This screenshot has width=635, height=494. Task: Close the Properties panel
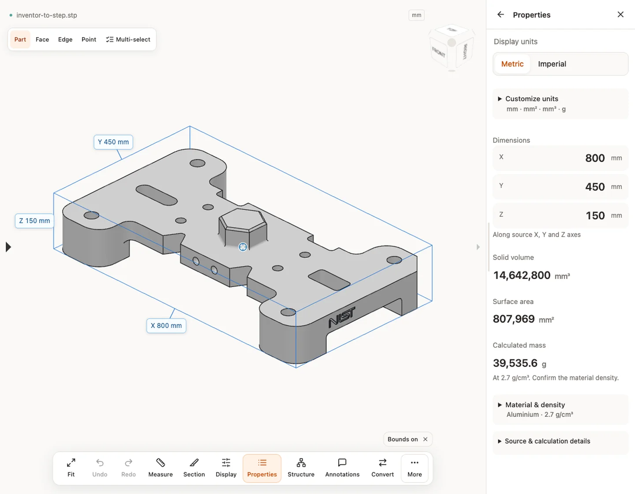point(620,15)
